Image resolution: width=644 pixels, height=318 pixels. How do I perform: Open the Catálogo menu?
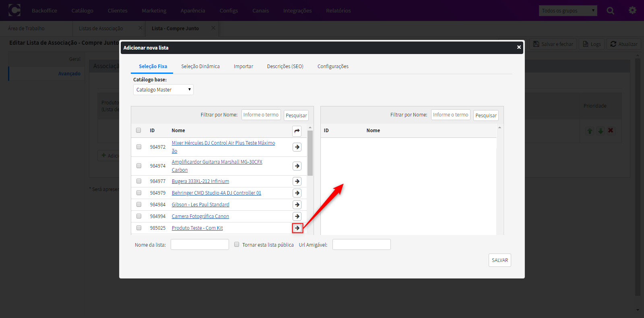tap(82, 10)
